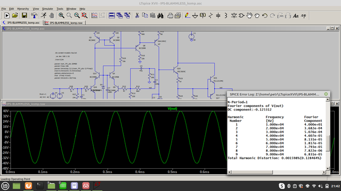Screen dimensions: 341x191
Task: Select the Copy tool icon
Action: pos(145,15)
